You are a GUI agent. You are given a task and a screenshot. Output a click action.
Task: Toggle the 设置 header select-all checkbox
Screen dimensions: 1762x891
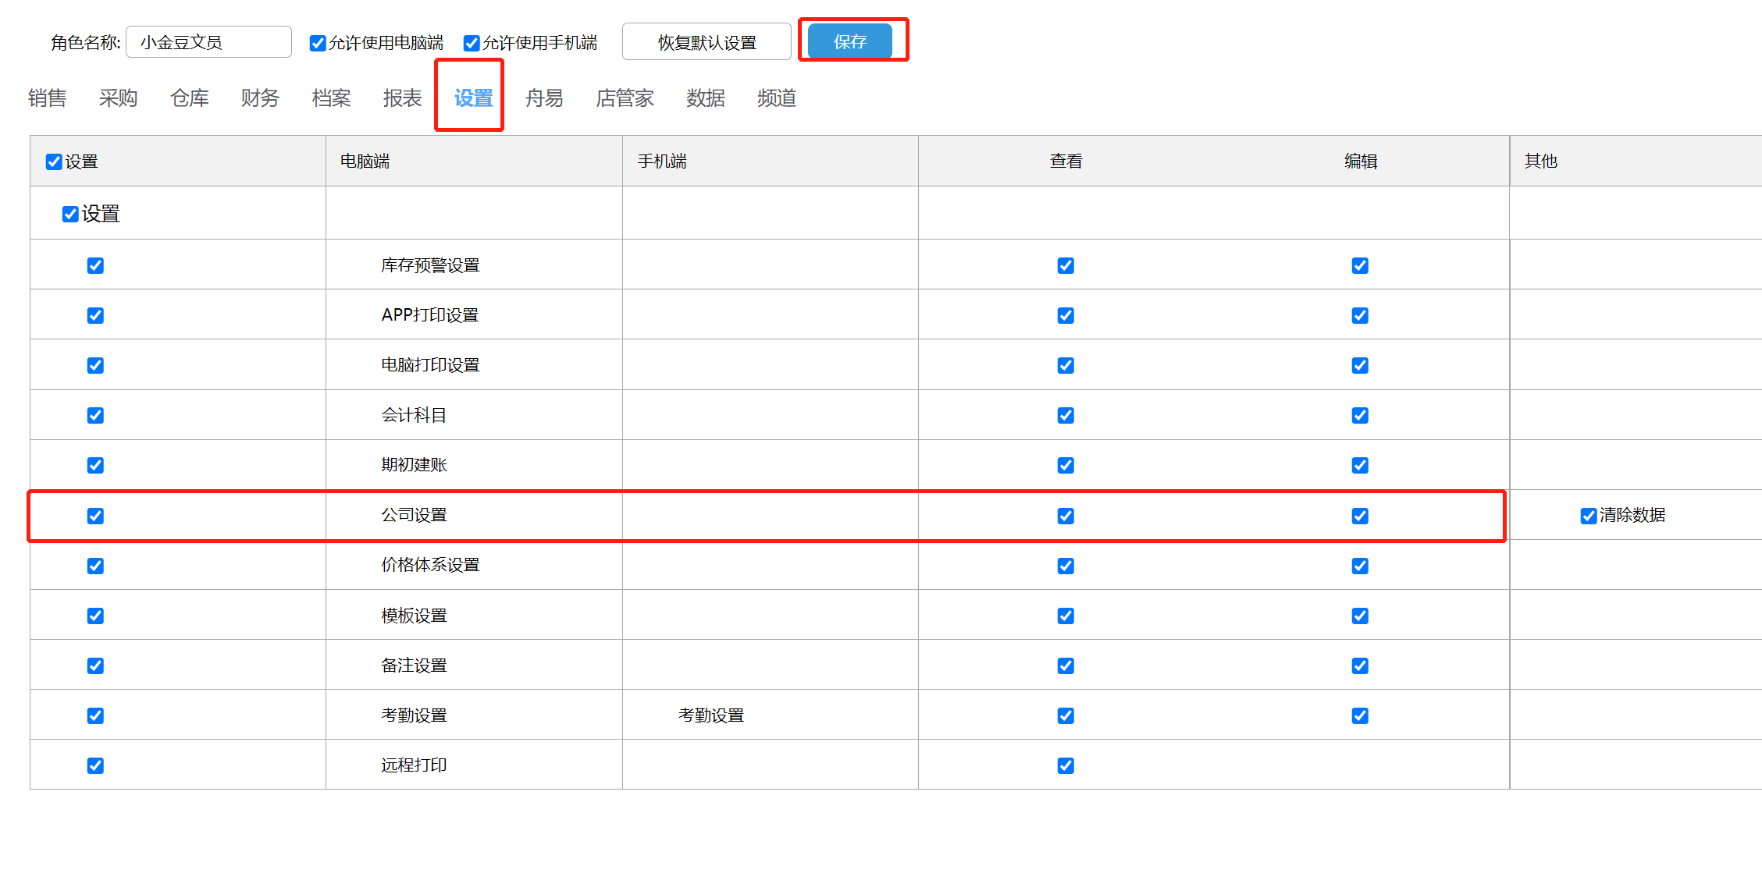[x=54, y=162]
